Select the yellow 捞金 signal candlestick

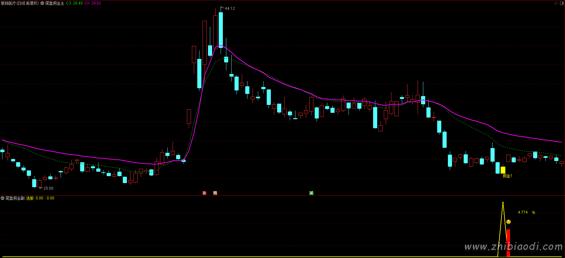click(x=503, y=170)
